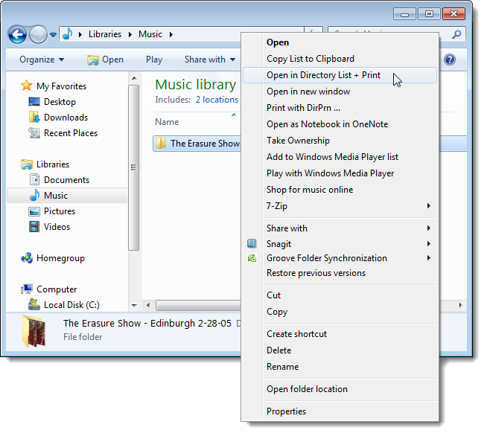Choose Shop for music online
Image resolution: width=484 pixels, height=433 pixels.
(340, 190)
